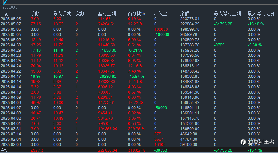This screenshot has width=278, height=153.
Task: Select the 2025.04.01 date cell
Action: click(11, 123)
